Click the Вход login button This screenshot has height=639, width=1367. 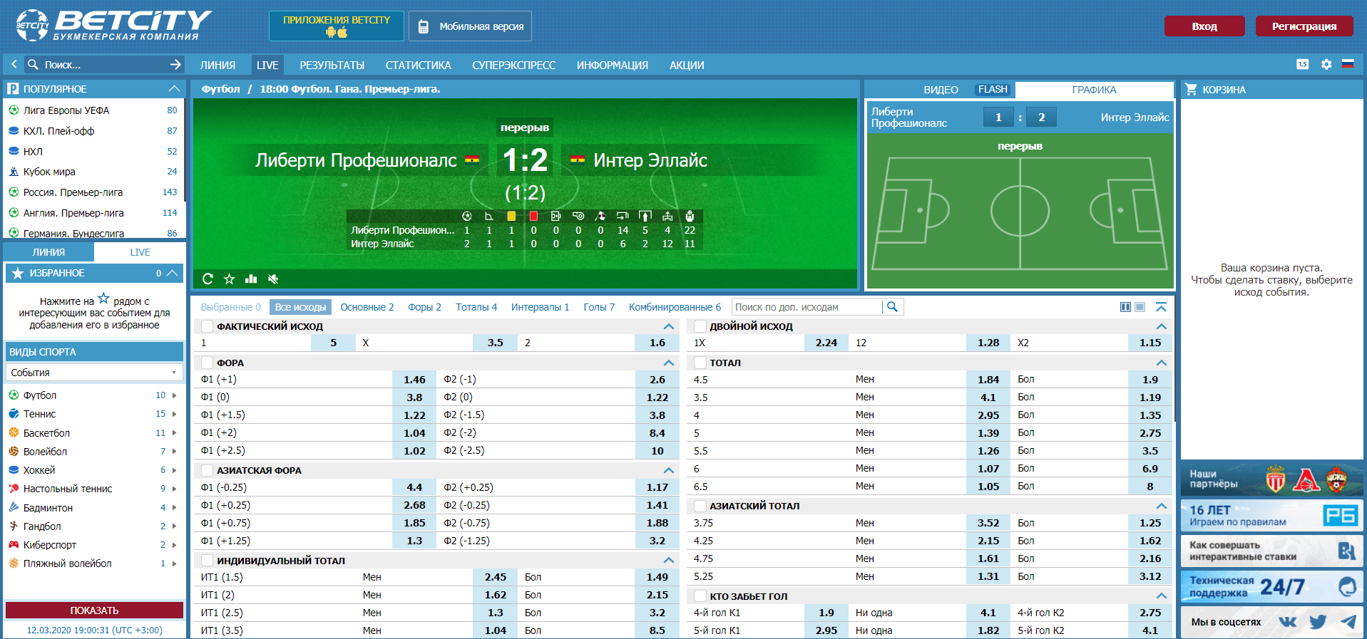click(x=1204, y=26)
